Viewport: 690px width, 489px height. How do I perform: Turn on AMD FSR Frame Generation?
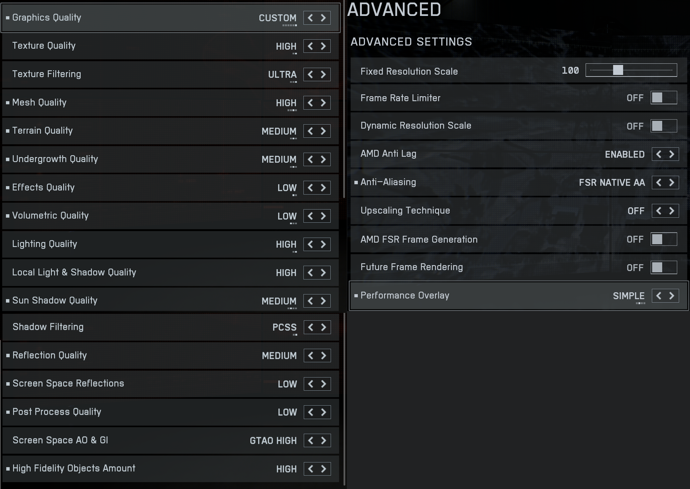[664, 239]
